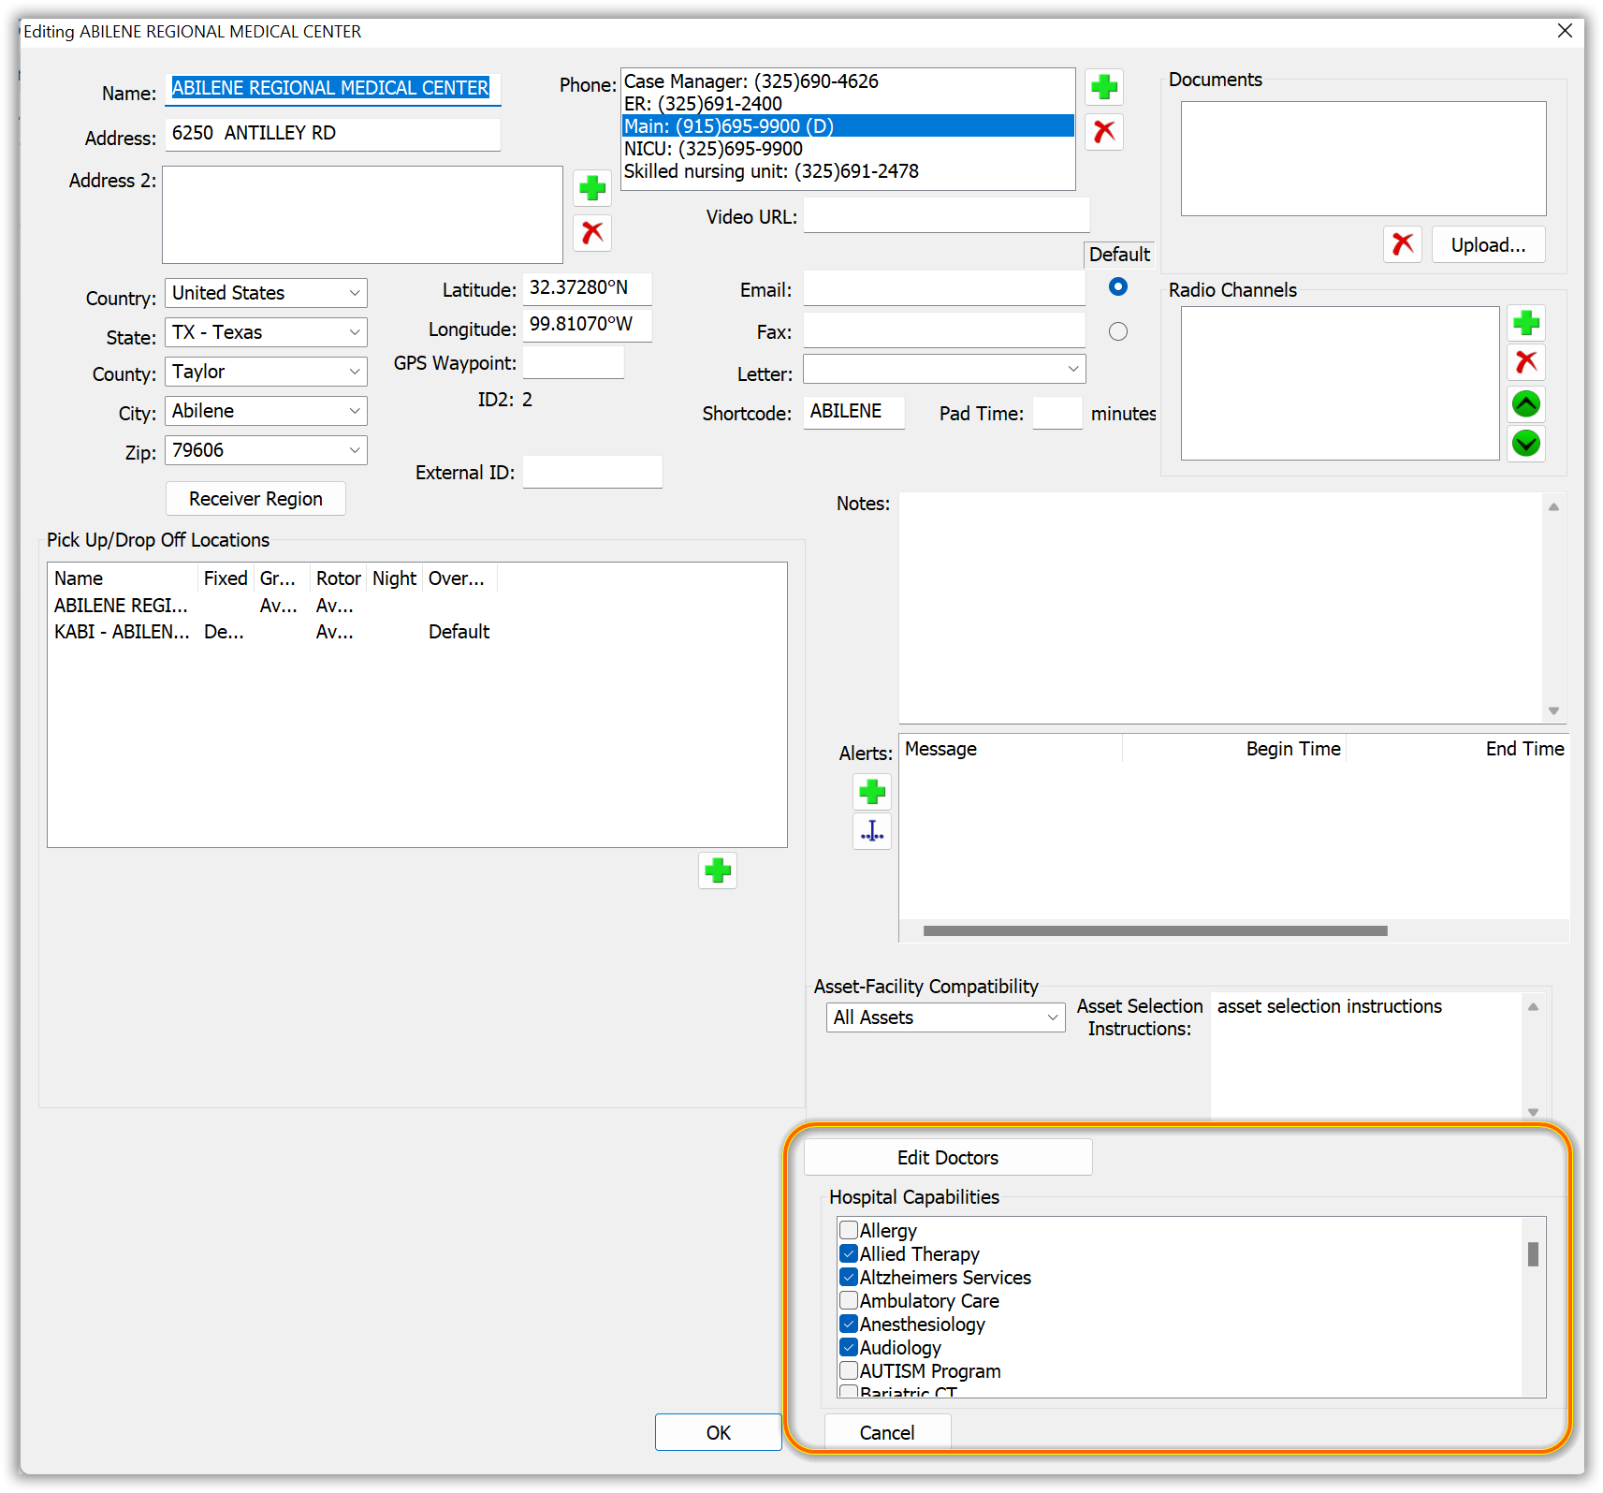This screenshot has width=1603, height=1493.
Task: Remove the Address 2 line
Action: tap(592, 232)
